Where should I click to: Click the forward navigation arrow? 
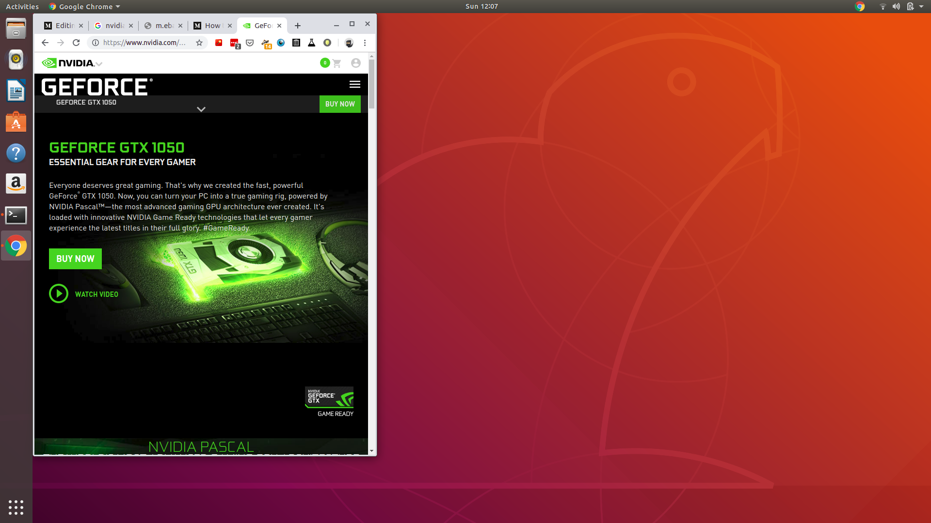pyautogui.click(x=61, y=43)
